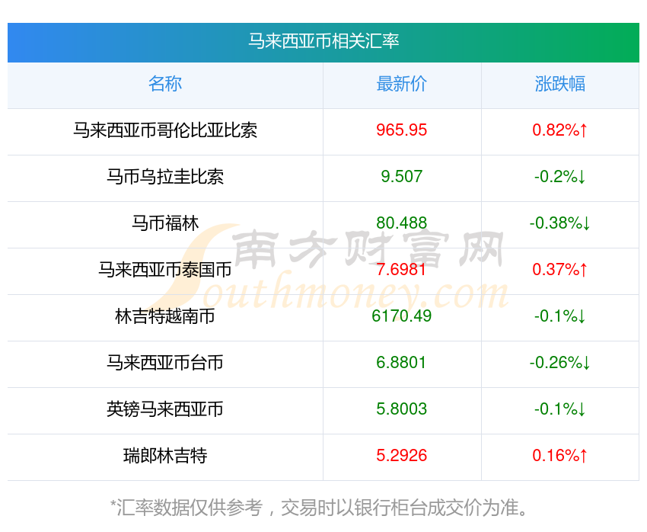The image size is (647, 532).
Task: Select the row name 马来西亚币哥伦比亚比索
Action: click(x=165, y=130)
